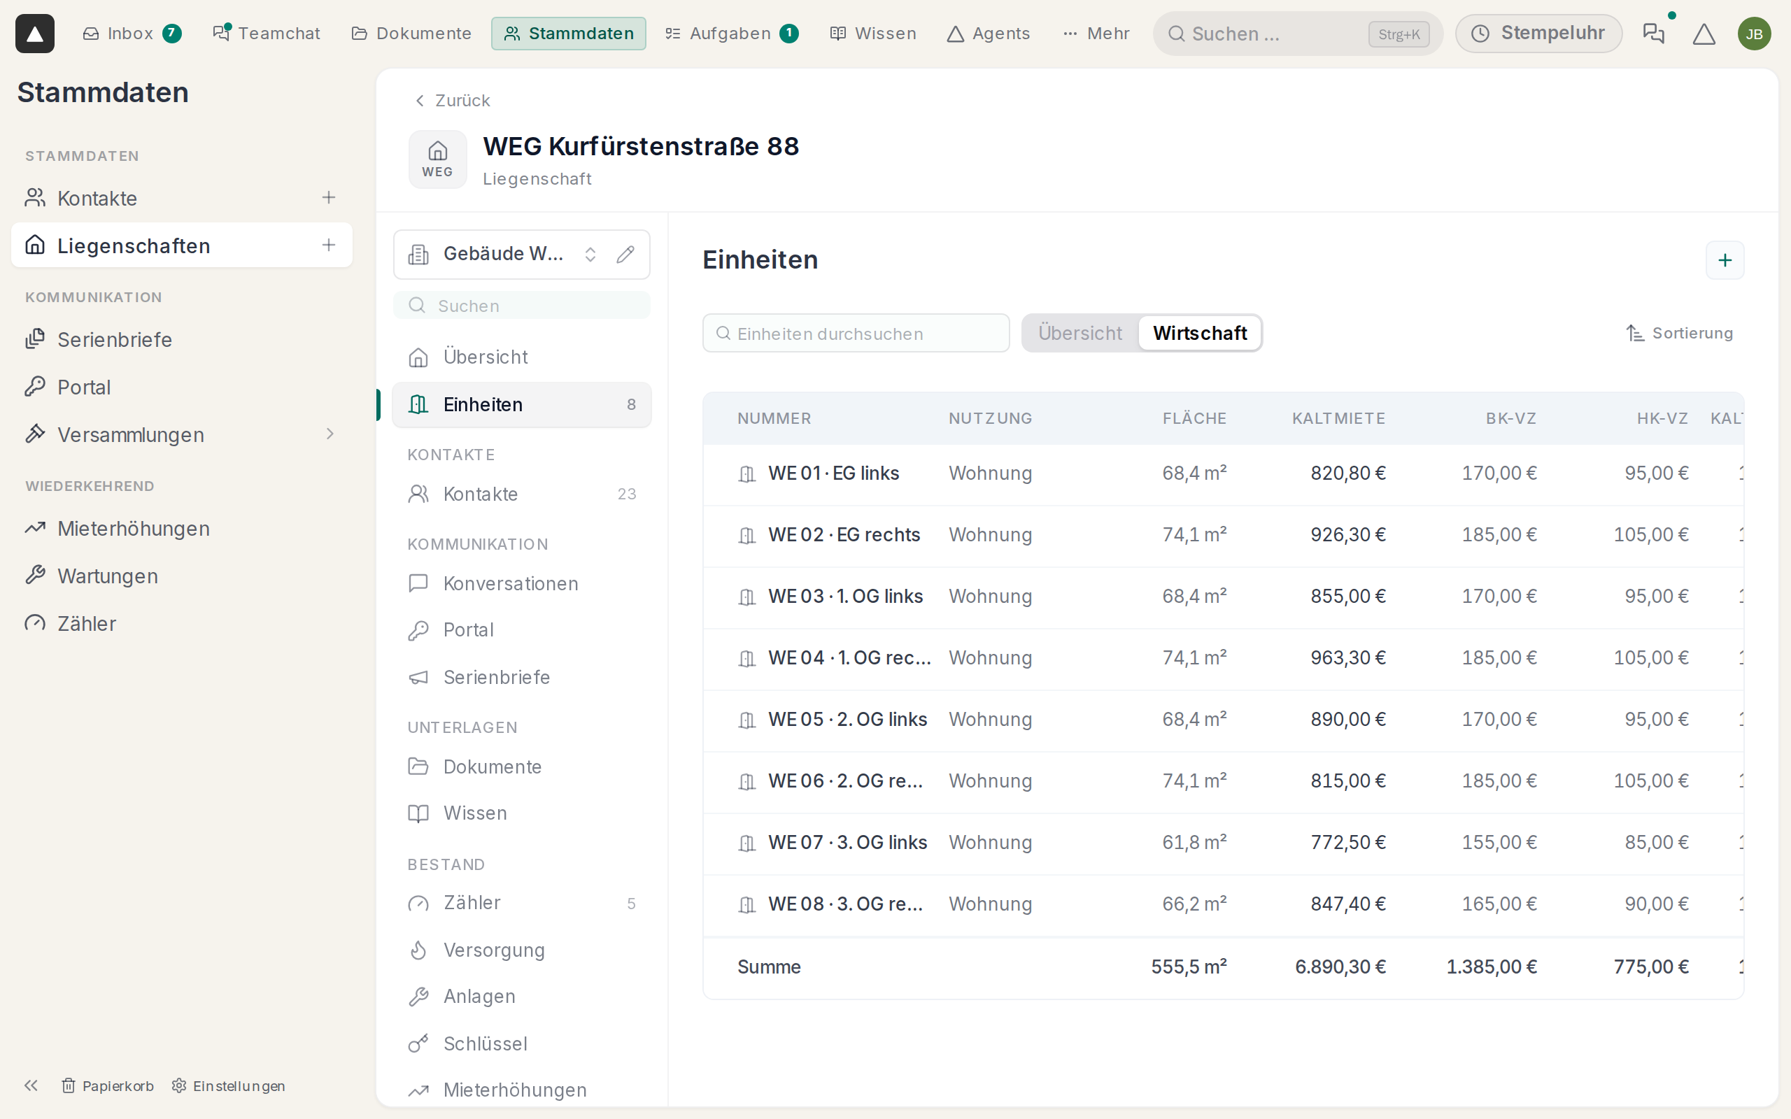The image size is (1791, 1119).
Task: Start the Stempeluhr time clock
Action: pos(1538,34)
